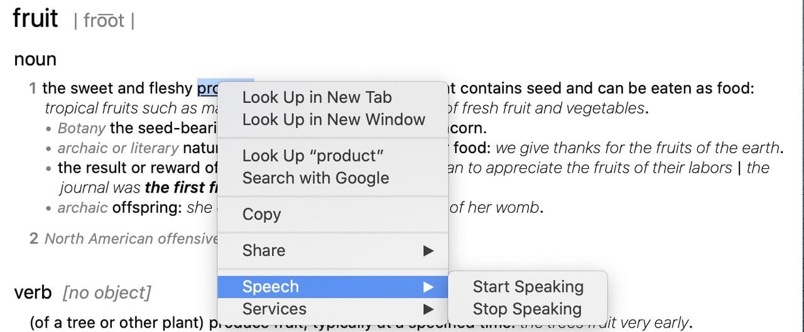Viewport: 804px width, 332px height.
Task: Click the "archaic" label before "offspring"
Action: (x=82, y=207)
